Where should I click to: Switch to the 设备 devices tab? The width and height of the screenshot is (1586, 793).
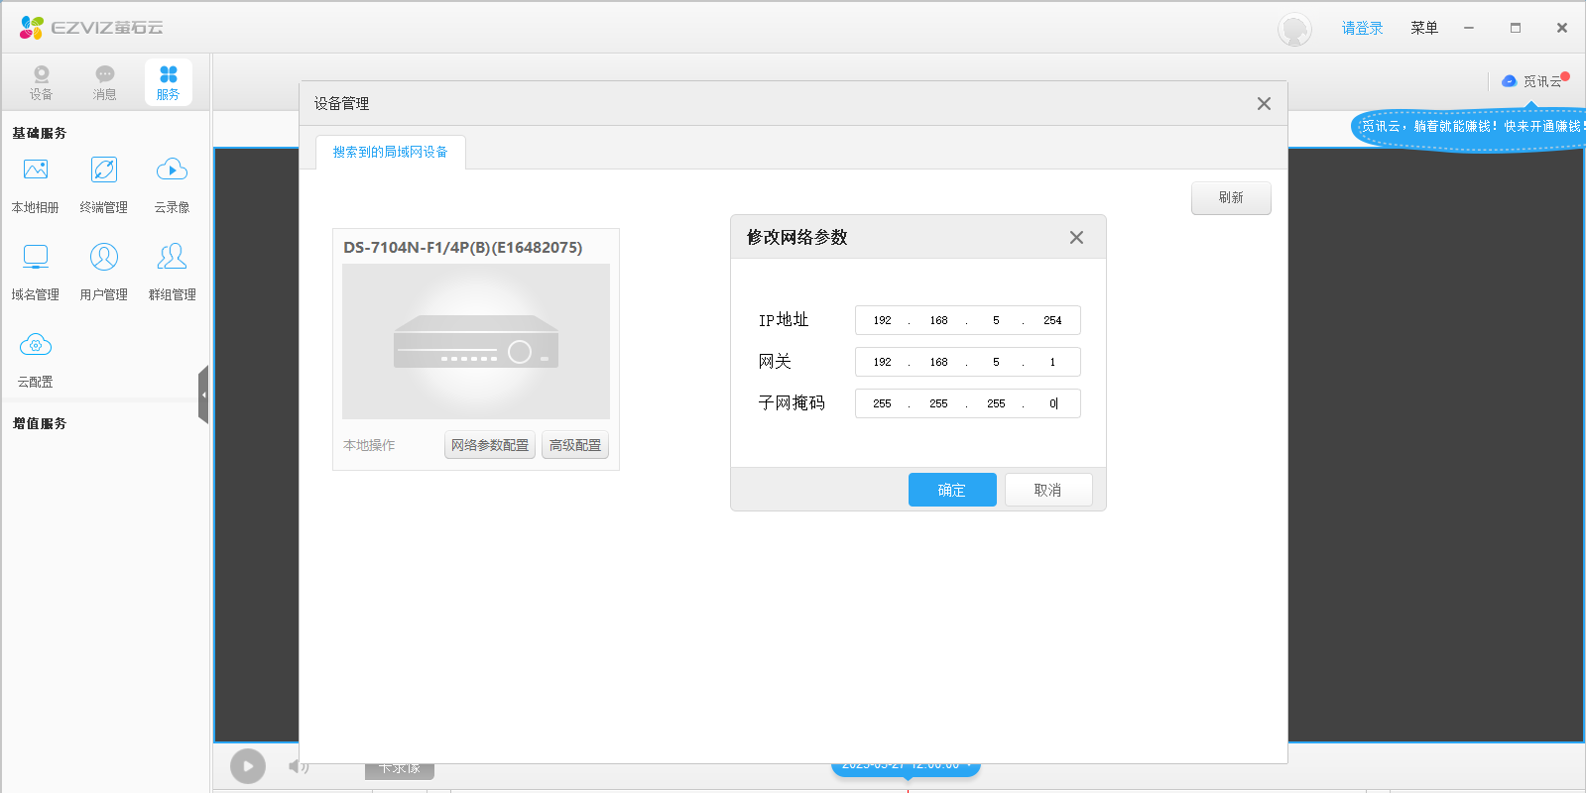(41, 82)
